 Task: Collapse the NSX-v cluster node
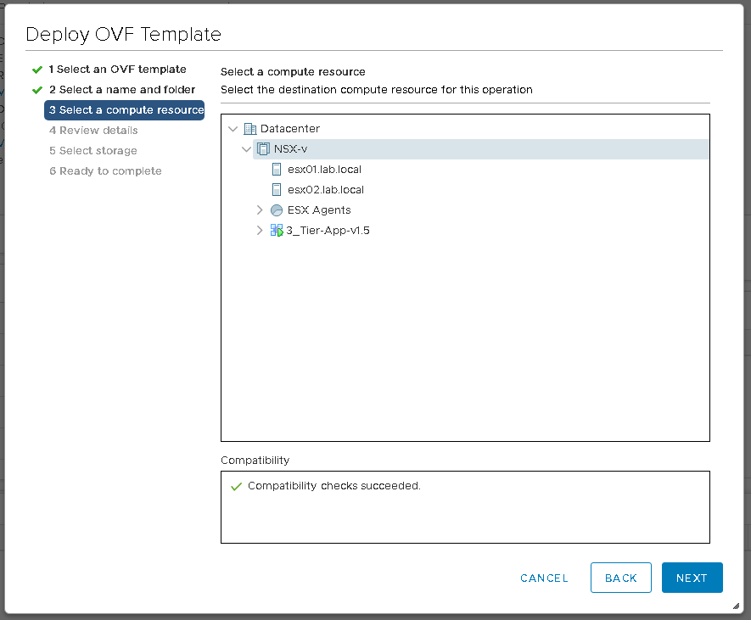pos(247,149)
